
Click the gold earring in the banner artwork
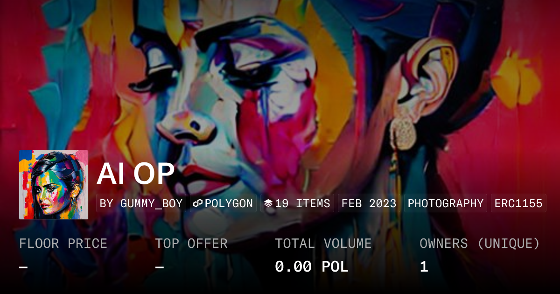(x=403, y=132)
